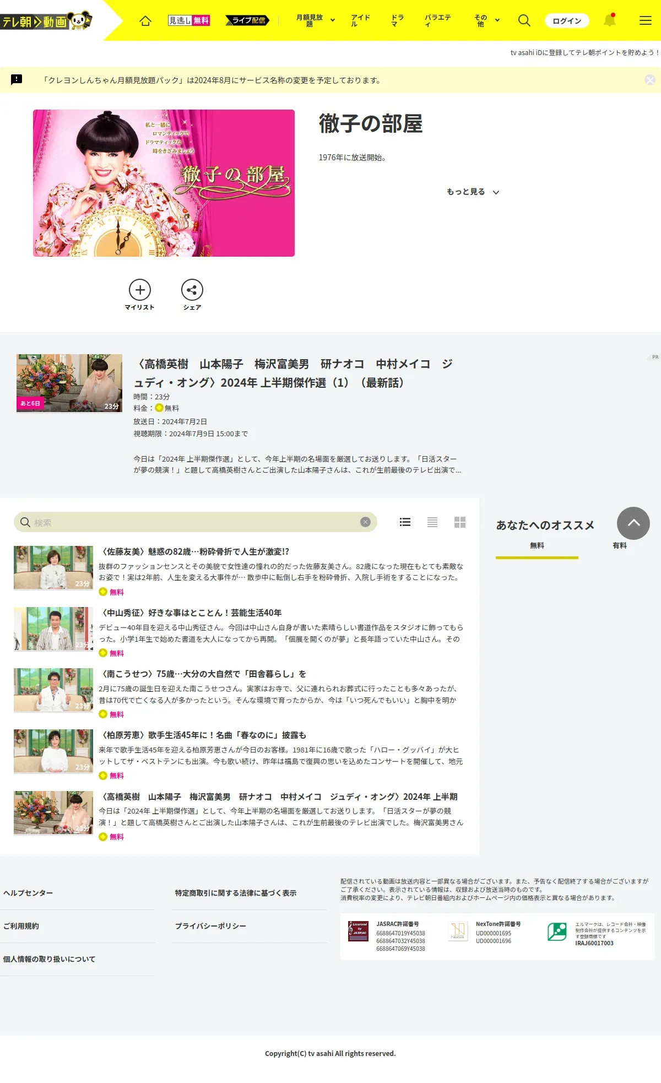This screenshot has height=1083, width=661.
Task: Click the Tele Asa Douga logo
Action: pyautogui.click(x=46, y=21)
